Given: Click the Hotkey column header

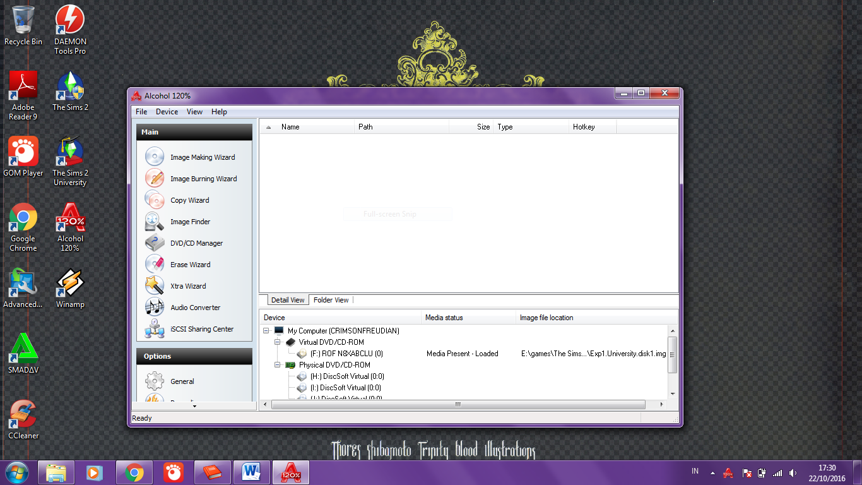Looking at the screenshot, I should (x=593, y=127).
